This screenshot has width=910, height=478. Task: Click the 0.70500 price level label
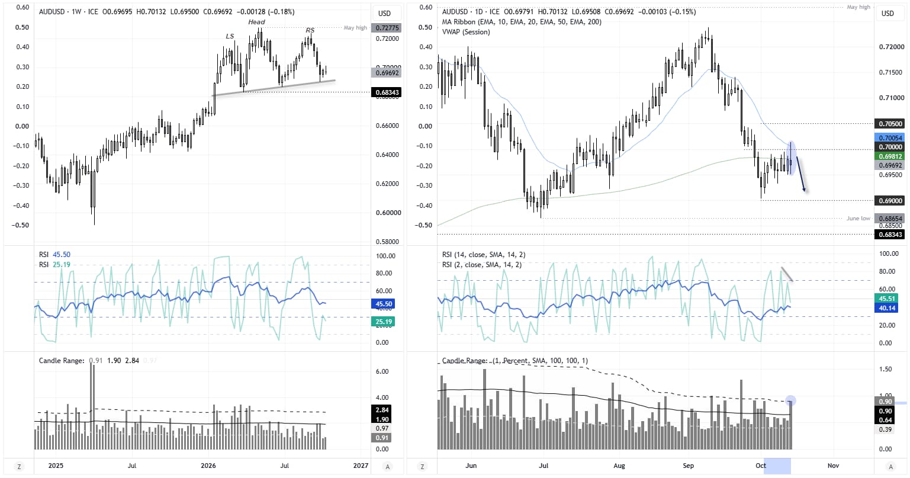[889, 124]
